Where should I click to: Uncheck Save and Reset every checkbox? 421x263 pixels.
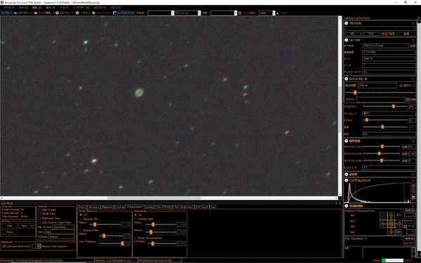(4, 246)
